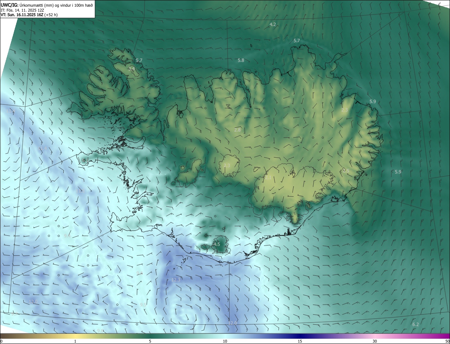Click the '(+52 h)' forecast offset text

(x=51, y=15)
